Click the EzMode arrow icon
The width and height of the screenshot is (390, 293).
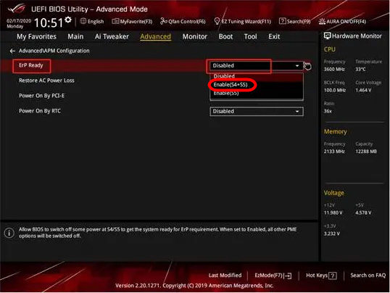coord(288,276)
